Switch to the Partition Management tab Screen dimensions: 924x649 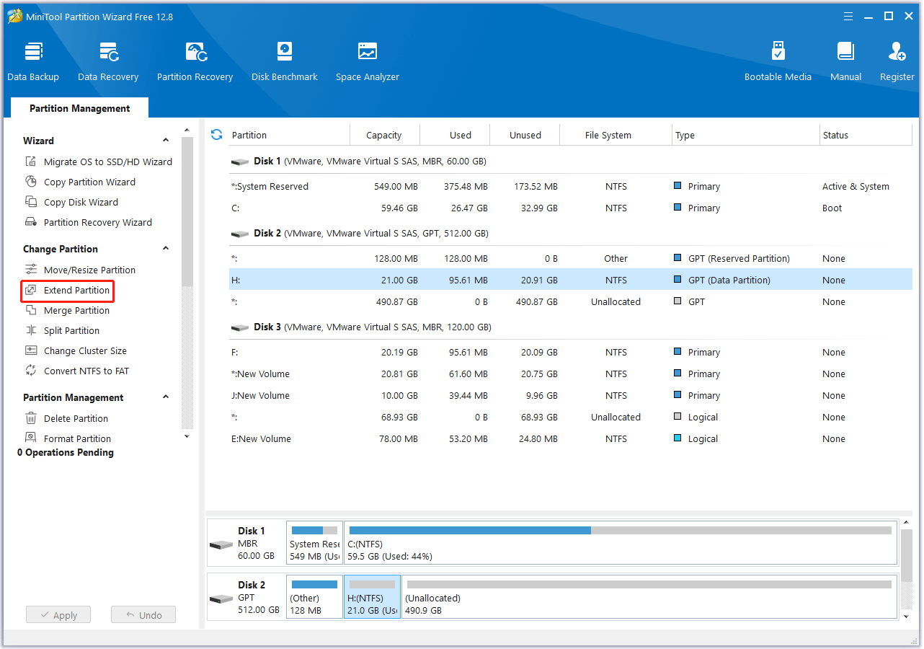pos(79,108)
